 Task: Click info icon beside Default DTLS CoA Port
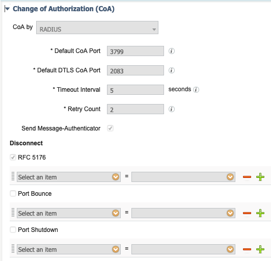pyautogui.click(x=172, y=70)
